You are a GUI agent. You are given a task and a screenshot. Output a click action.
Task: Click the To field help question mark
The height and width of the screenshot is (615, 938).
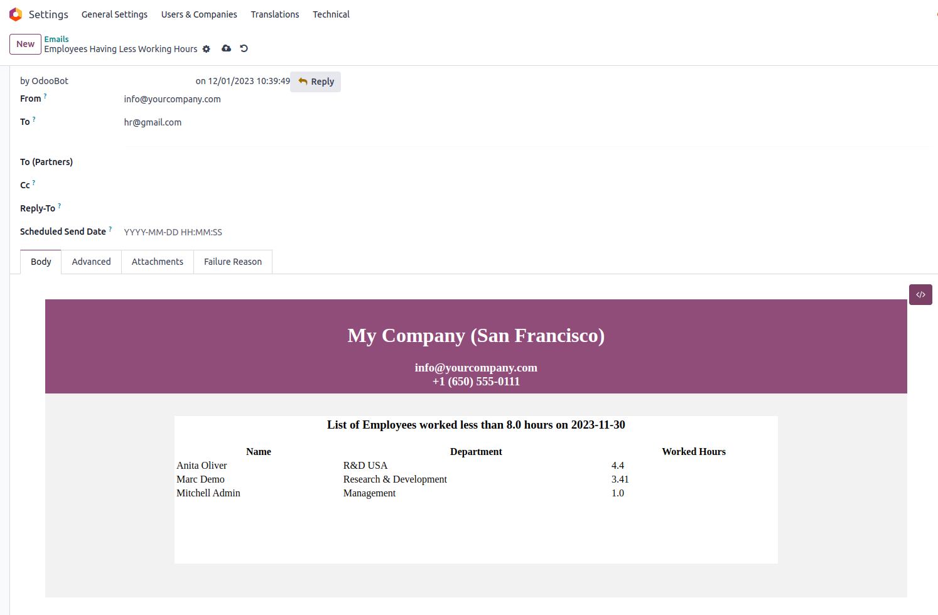tap(34, 119)
